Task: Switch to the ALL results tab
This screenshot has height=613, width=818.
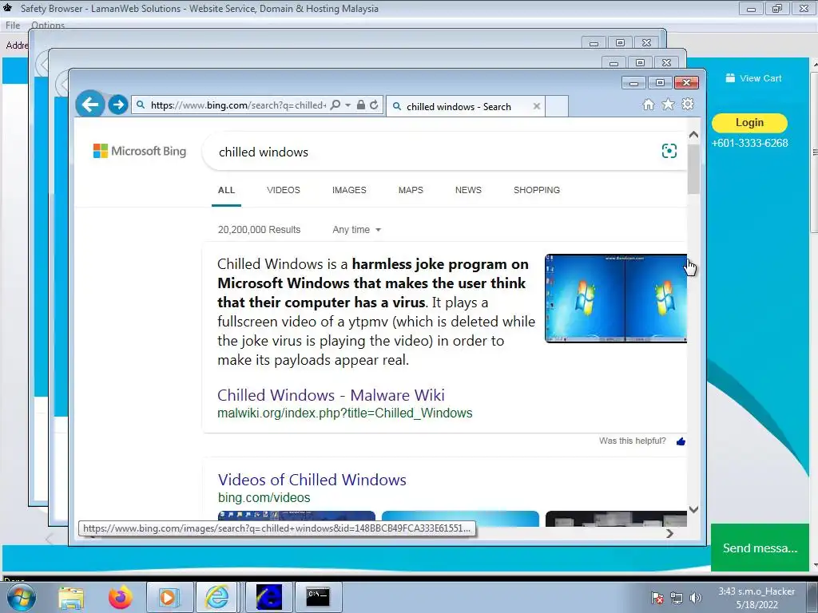Action: click(x=226, y=190)
